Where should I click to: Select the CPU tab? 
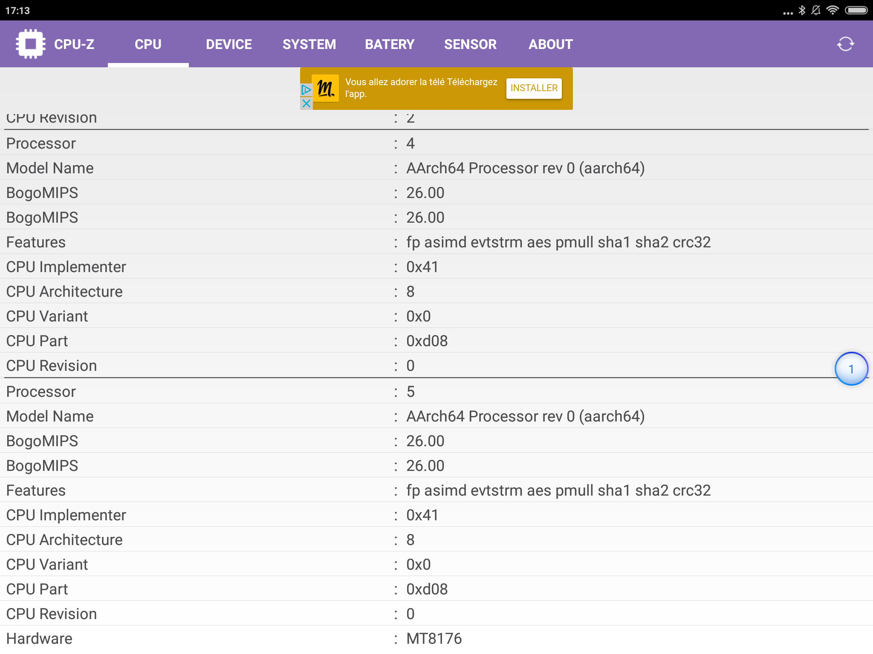pos(148,44)
